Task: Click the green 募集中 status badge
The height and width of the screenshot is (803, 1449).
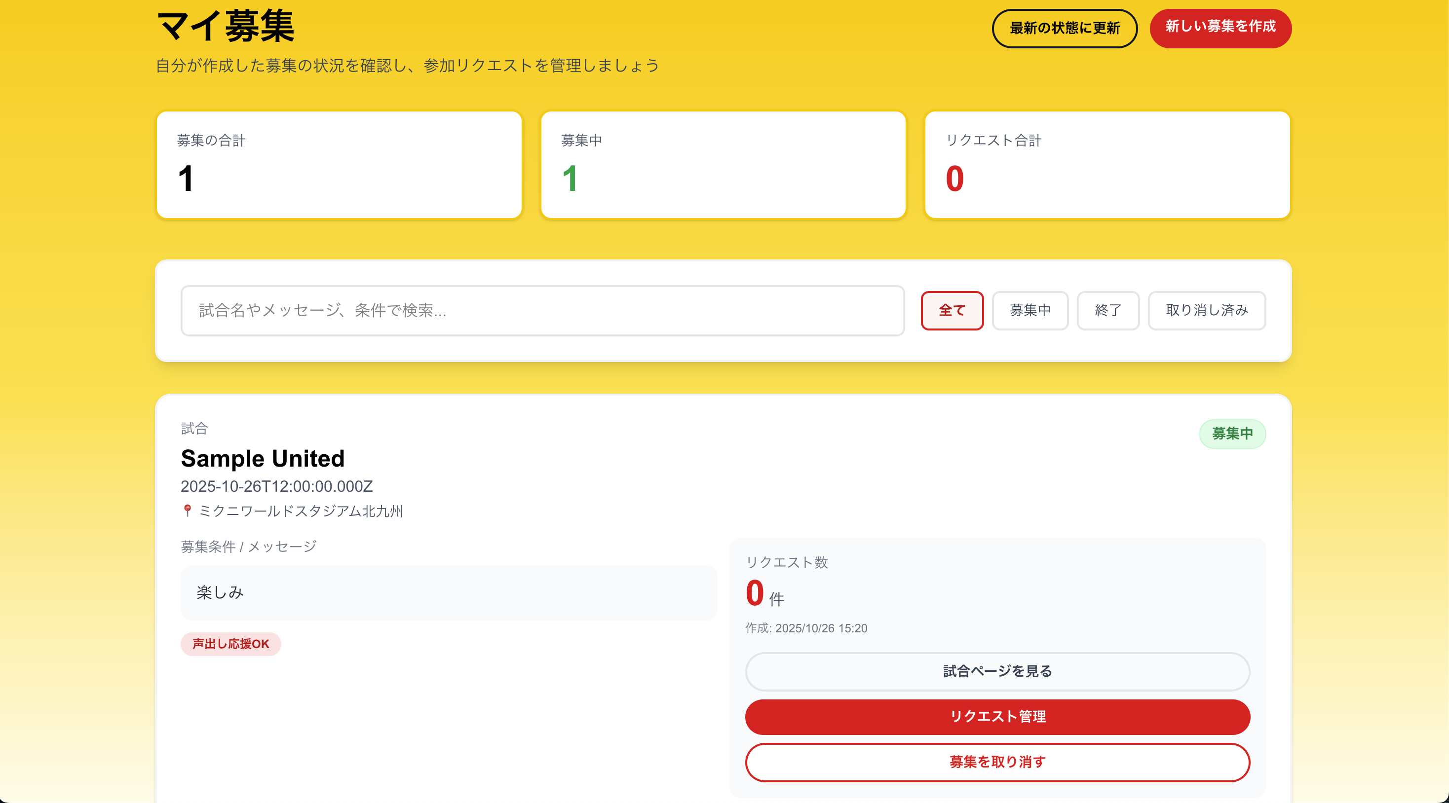Action: point(1232,434)
